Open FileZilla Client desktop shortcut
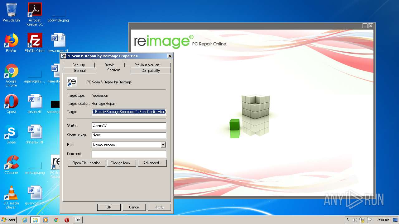 click(35, 43)
